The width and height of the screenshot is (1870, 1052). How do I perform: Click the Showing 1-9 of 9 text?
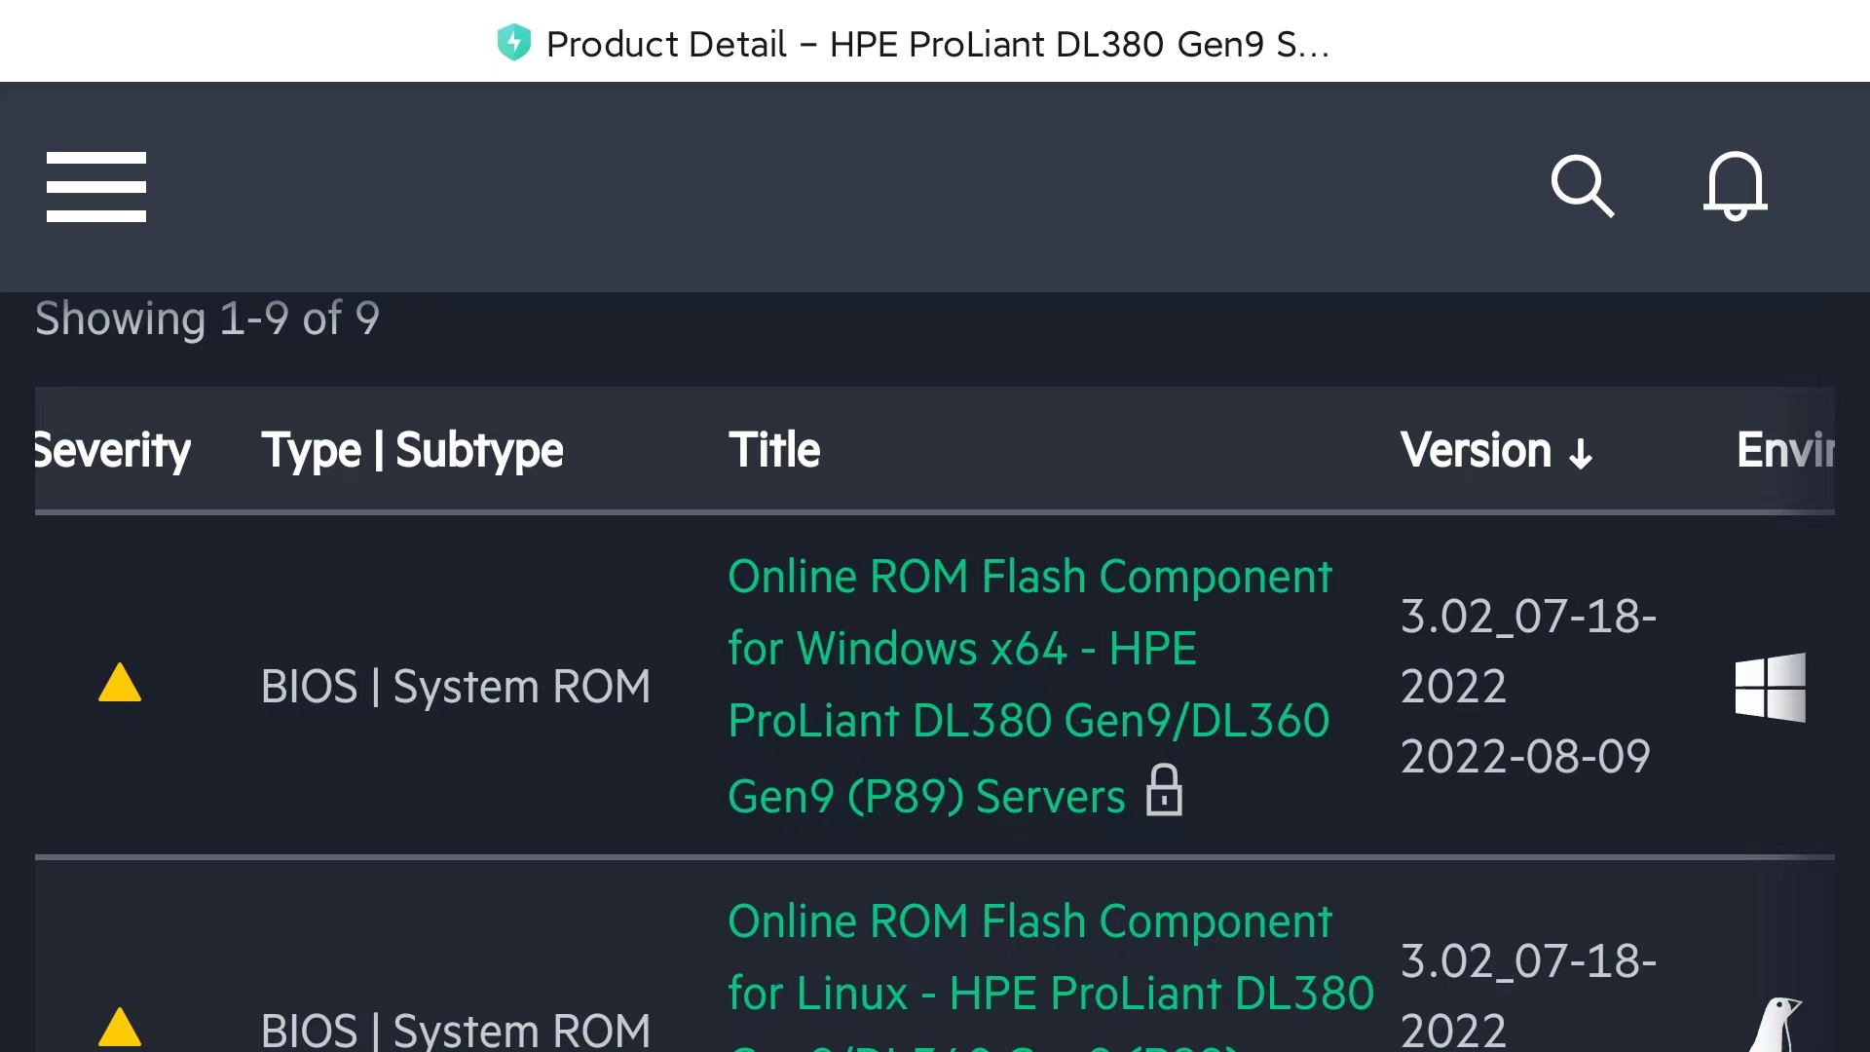pos(207,319)
